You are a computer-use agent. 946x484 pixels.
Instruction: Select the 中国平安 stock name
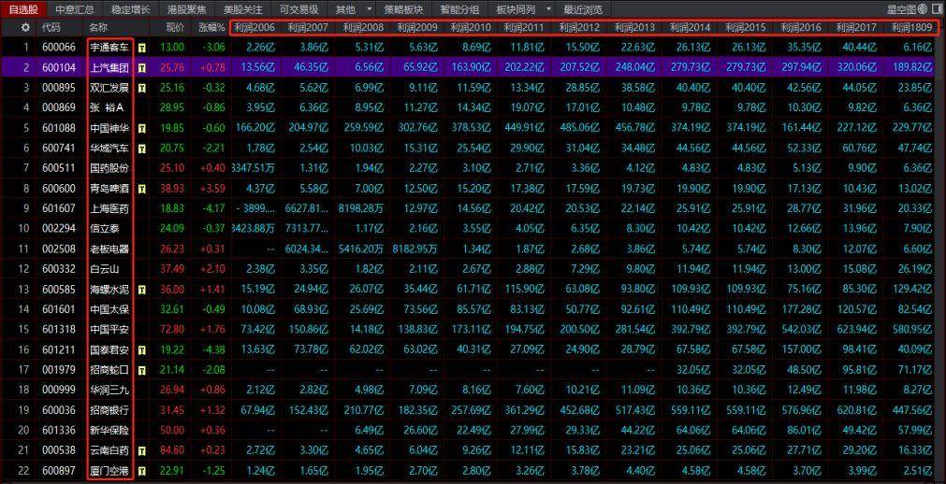click(x=109, y=330)
